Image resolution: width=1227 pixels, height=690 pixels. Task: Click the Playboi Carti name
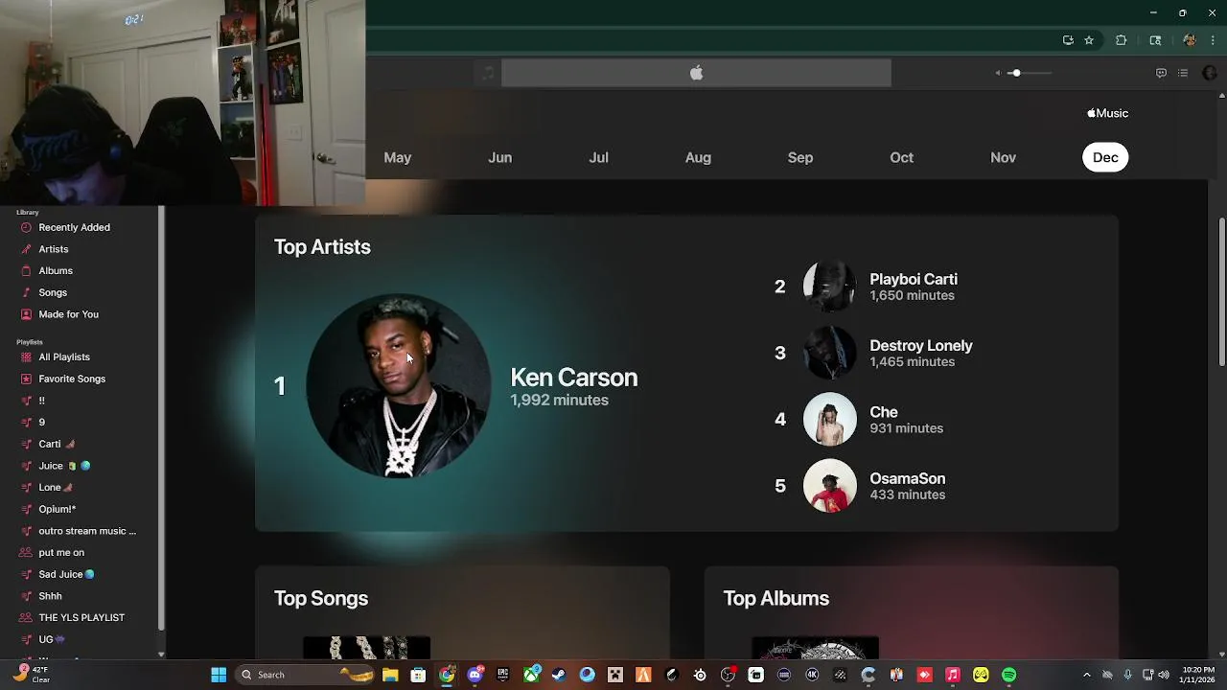click(x=913, y=279)
